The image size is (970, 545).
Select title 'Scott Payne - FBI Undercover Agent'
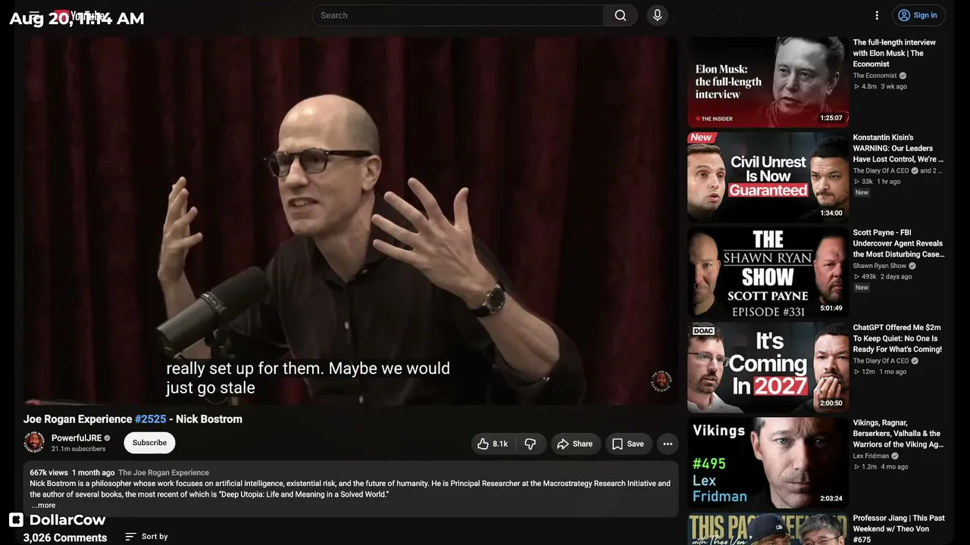(x=899, y=244)
